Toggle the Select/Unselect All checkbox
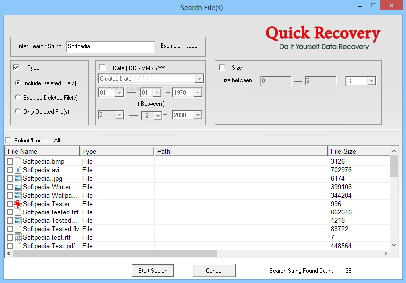 (8, 140)
